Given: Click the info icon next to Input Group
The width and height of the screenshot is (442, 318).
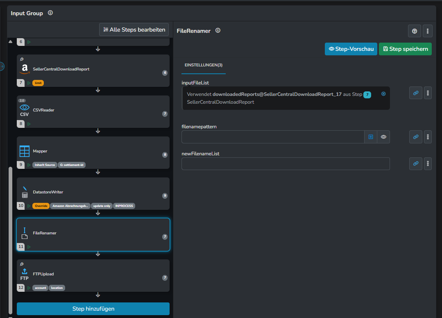Looking at the screenshot, I should [50, 13].
